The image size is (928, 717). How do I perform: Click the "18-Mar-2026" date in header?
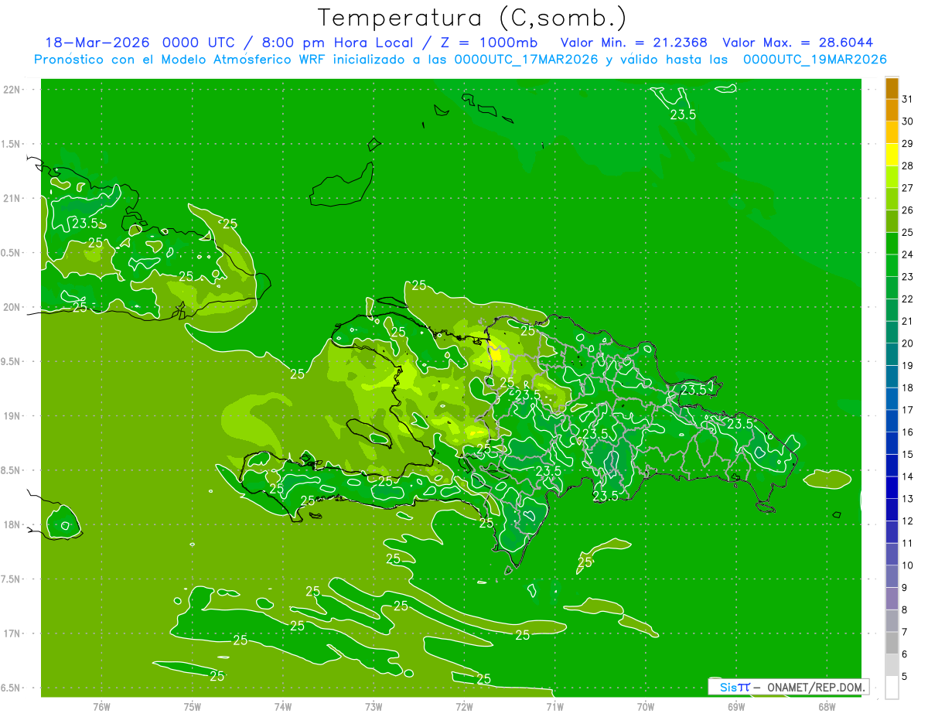point(97,43)
